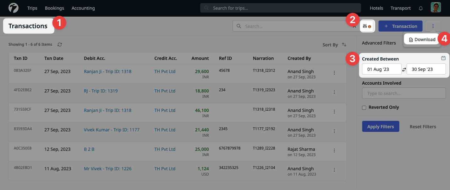Screen dimensions: 450x190
Task: Select Download from the popup menu
Action: [422, 40]
